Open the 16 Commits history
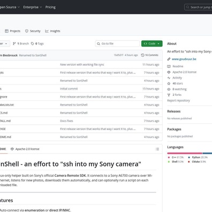This screenshot has height=212, width=212. (149, 55)
